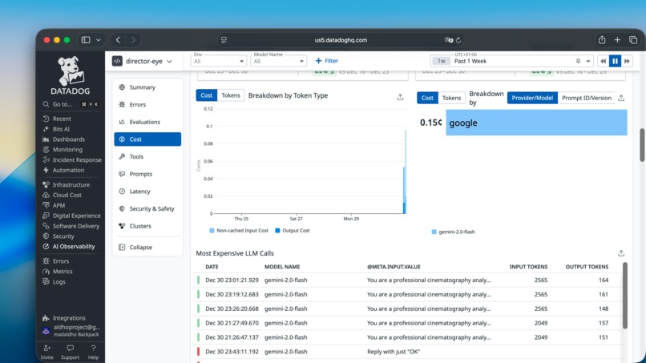Image resolution: width=646 pixels, height=363 pixels.
Task: Toggle provider breakdown to Cost
Action: coord(427,98)
